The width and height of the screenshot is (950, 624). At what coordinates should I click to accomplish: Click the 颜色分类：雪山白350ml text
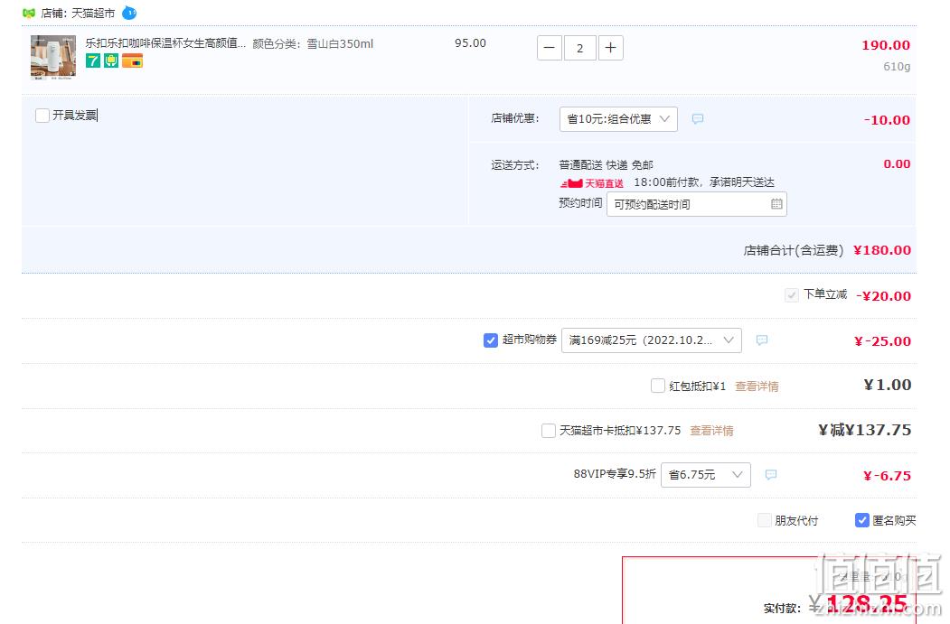[x=313, y=43]
